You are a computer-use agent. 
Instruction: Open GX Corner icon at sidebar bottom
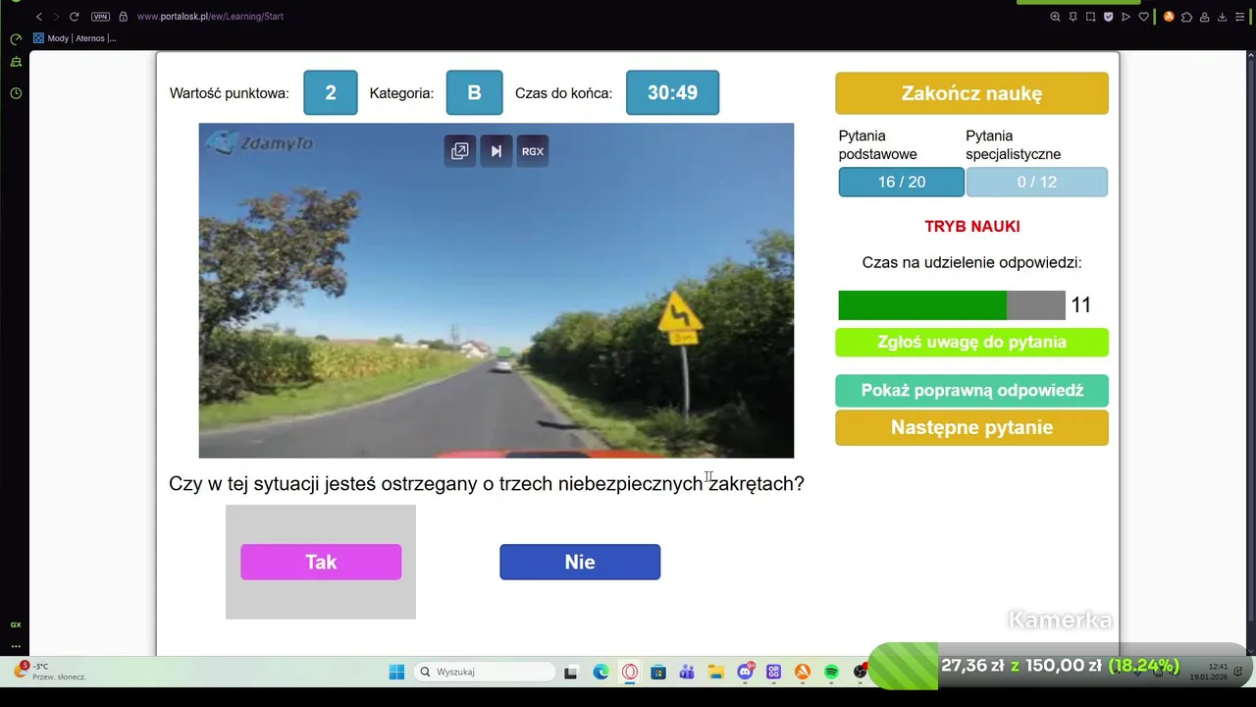(x=16, y=625)
